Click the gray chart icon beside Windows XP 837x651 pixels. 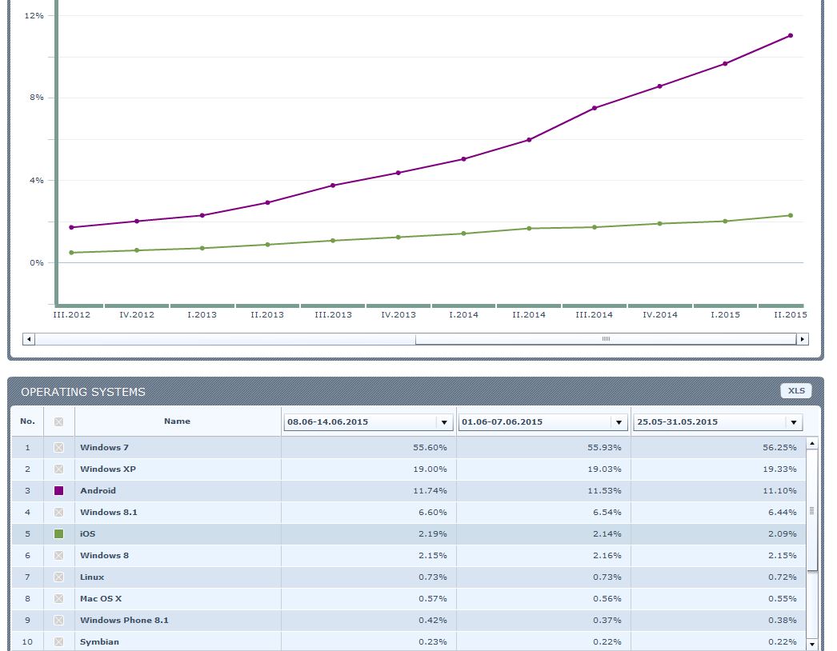point(58,469)
